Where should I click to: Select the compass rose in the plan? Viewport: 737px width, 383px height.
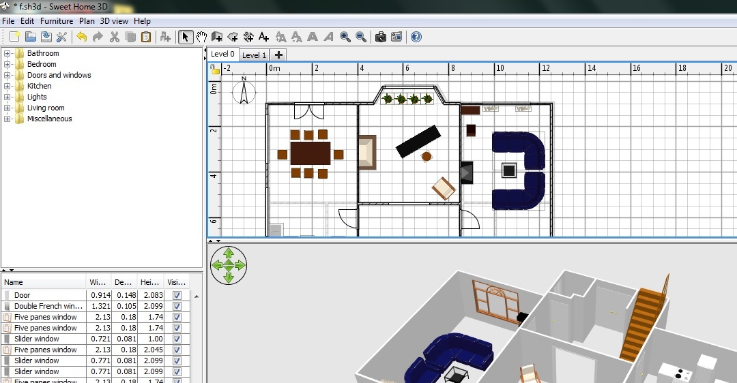(x=244, y=91)
